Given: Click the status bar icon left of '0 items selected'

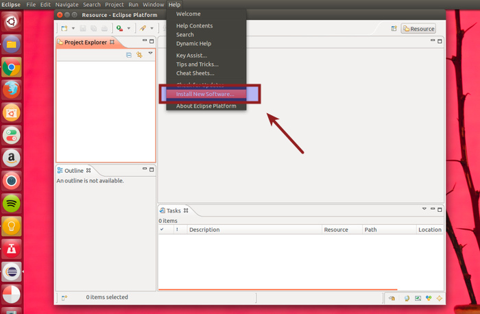Looking at the screenshot, I should tap(64, 298).
